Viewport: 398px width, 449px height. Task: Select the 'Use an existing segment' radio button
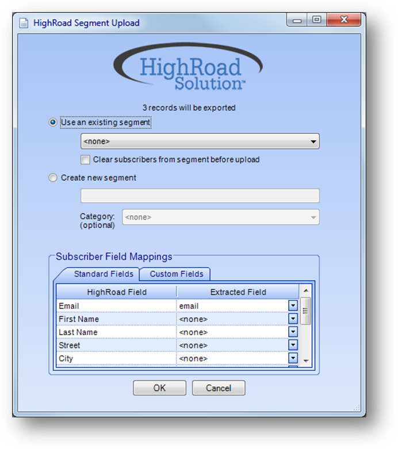(x=53, y=122)
